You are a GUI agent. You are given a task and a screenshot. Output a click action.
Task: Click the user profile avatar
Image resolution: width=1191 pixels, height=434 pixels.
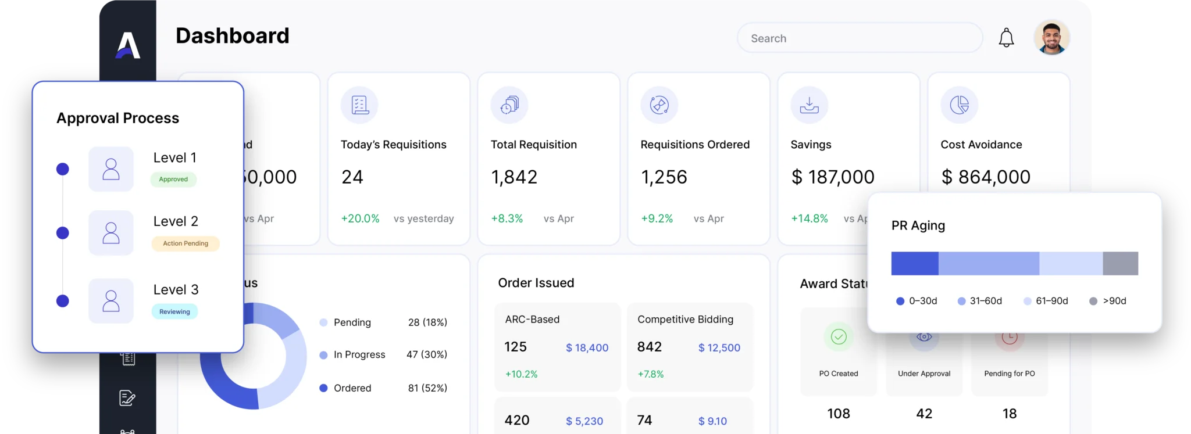click(1051, 38)
